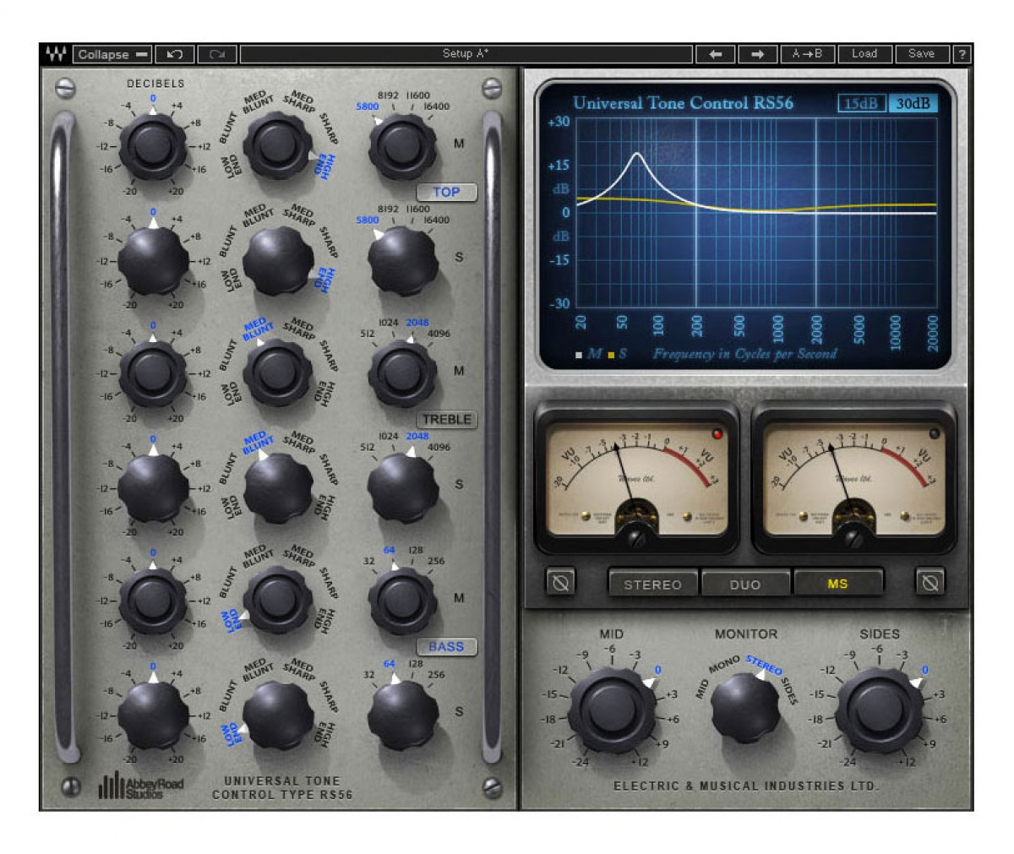1014x854 pixels.
Task: Invert phase with the right ∅ button
Action: click(x=929, y=582)
